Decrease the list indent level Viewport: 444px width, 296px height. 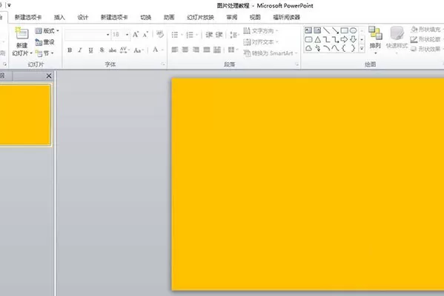(209, 35)
